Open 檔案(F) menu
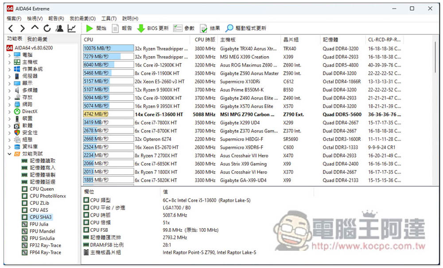 click(14, 19)
